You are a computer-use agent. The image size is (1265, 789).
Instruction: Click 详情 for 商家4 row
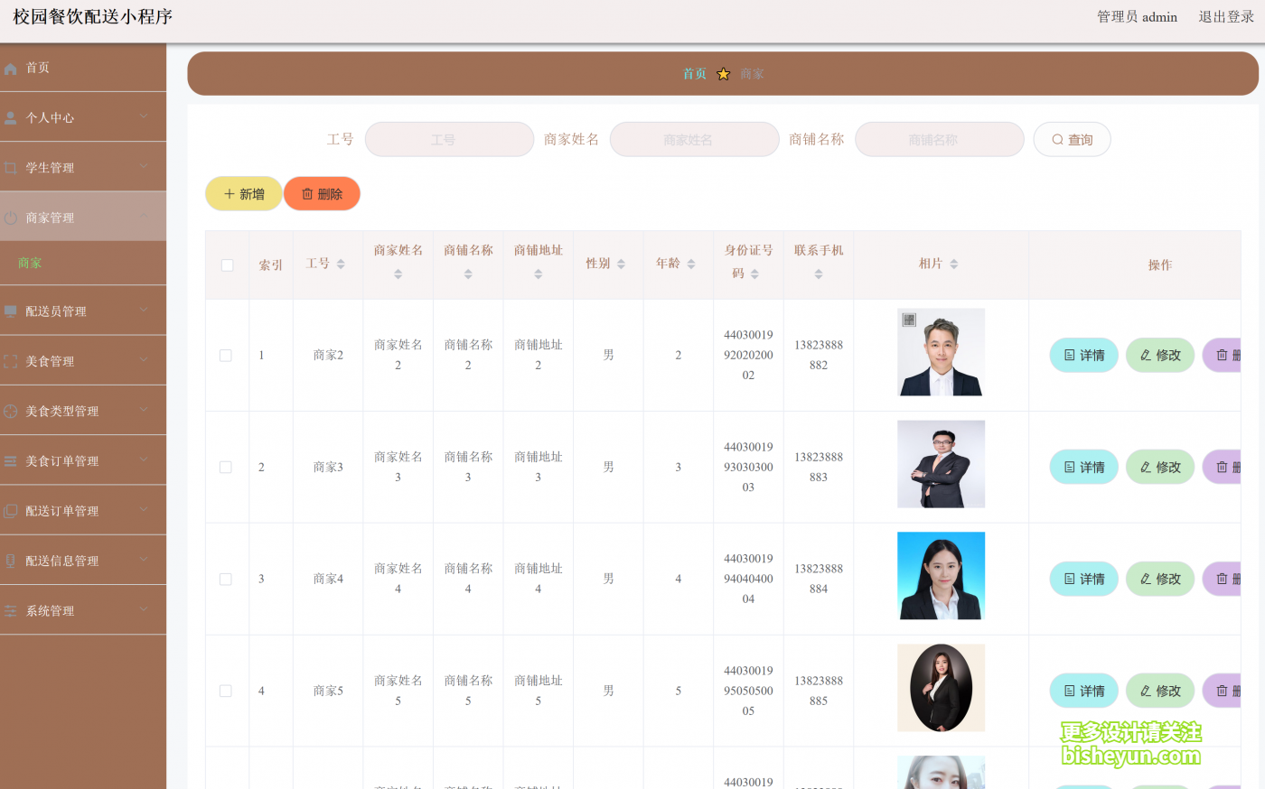click(x=1084, y=580)
